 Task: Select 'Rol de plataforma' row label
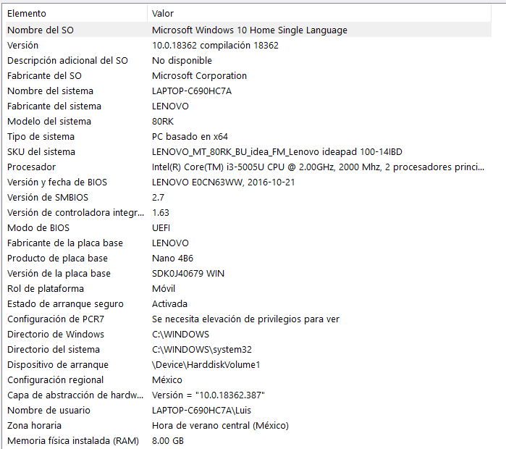pyautogui.click(x=45, y=288)
